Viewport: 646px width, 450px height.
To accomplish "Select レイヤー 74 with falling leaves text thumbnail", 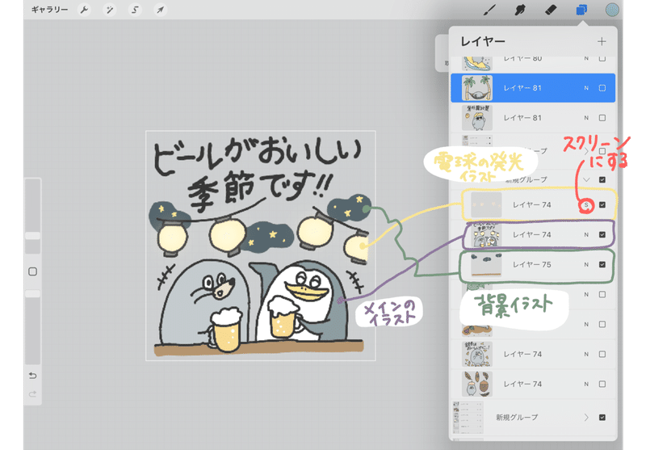I will [x=533, y=354].
